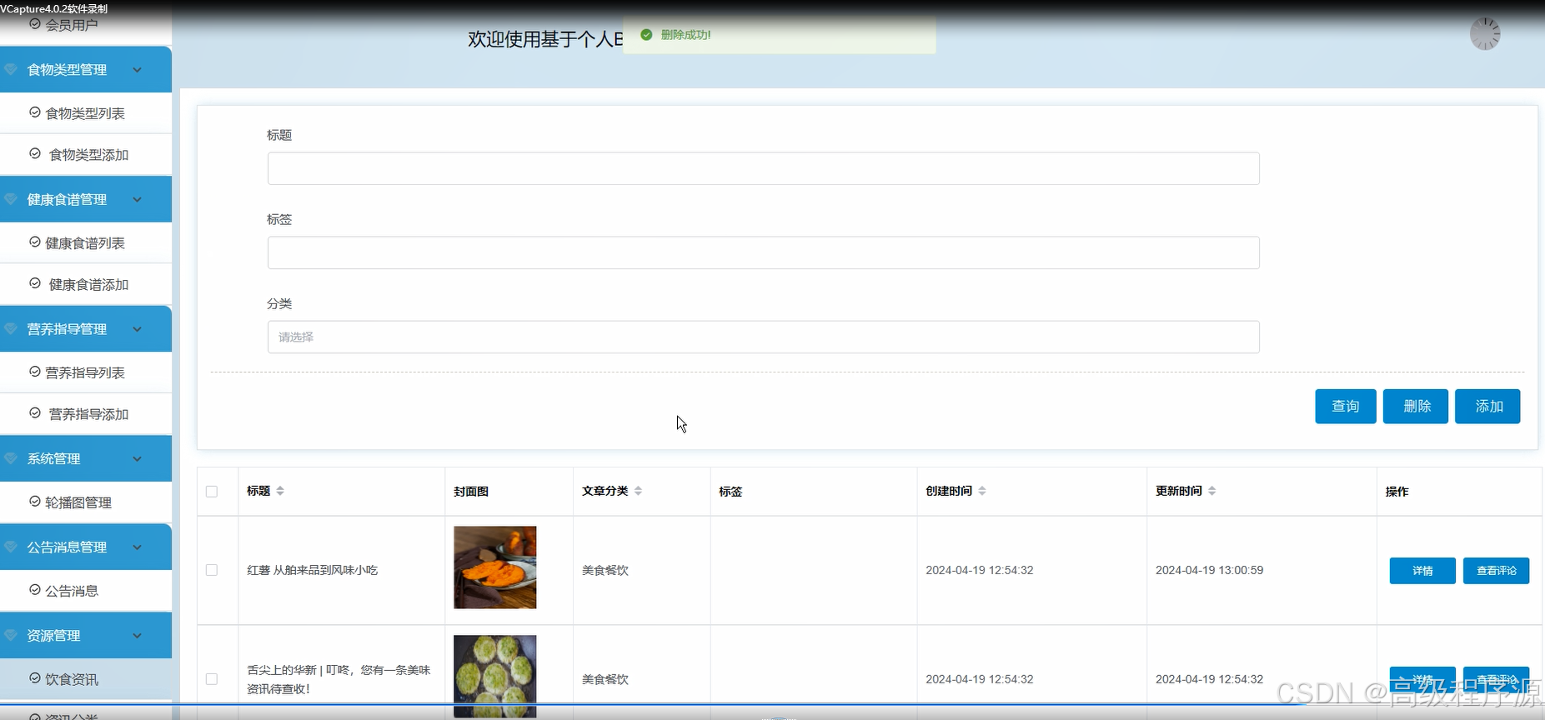The height and width of the screenshot is (720, 1545).
Task: Check the row for 舌尖上的华新 article
Action: point(212,679)
